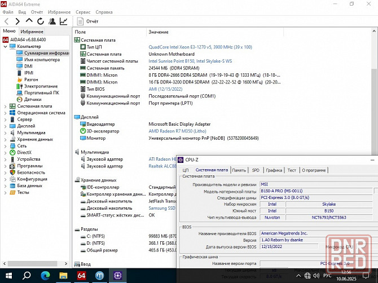The image size is (378, 283).
Task: Refresh the report with the Refresh icon
Action: [x=41, y=21]
